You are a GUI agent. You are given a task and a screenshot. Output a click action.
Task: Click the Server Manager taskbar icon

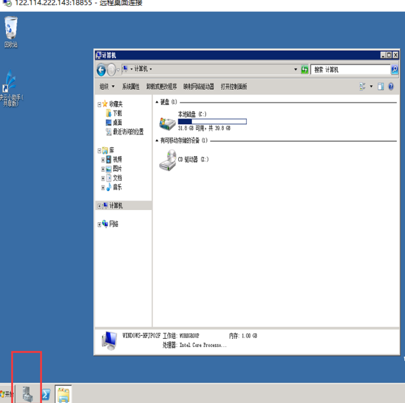[27, 394]
